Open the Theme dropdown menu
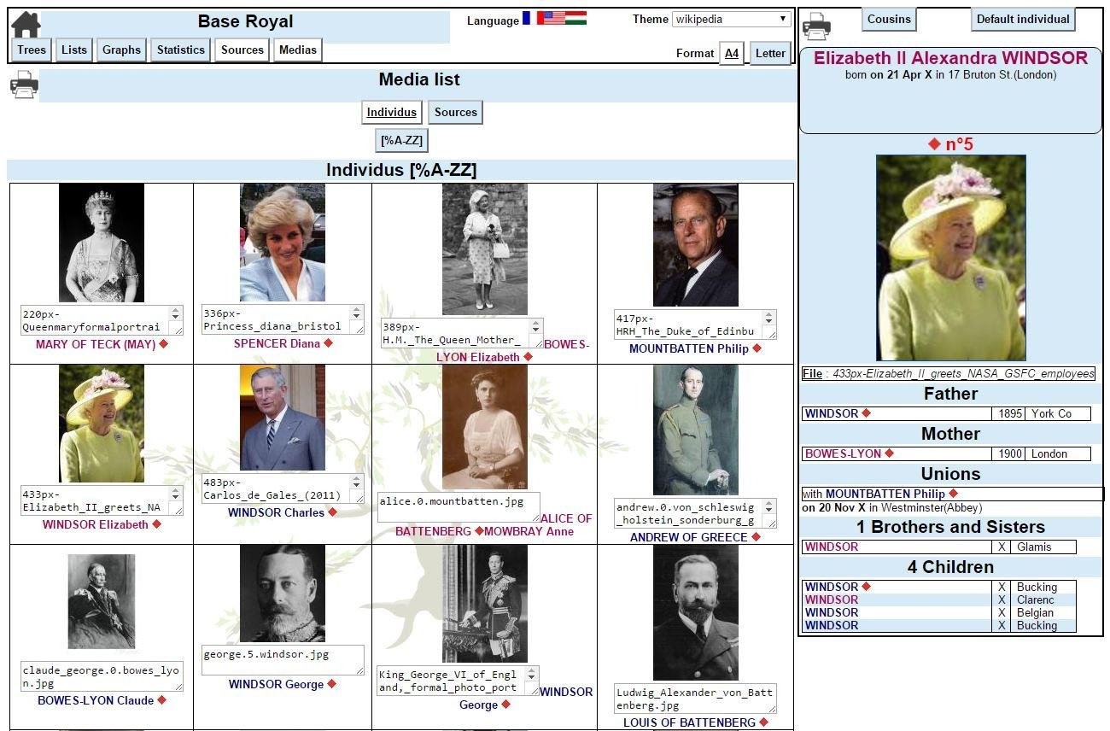Viewport: 1110px width, 731px height. tap(730, 19)
